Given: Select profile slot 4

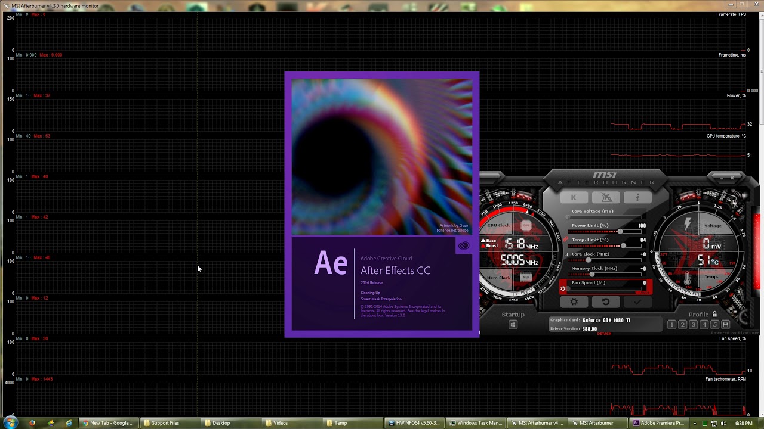Looking at the screenshot, I should pos(704,325).
